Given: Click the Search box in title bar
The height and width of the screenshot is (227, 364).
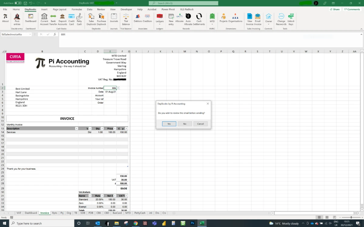Looking at the screenshot, I should point(183,3).
